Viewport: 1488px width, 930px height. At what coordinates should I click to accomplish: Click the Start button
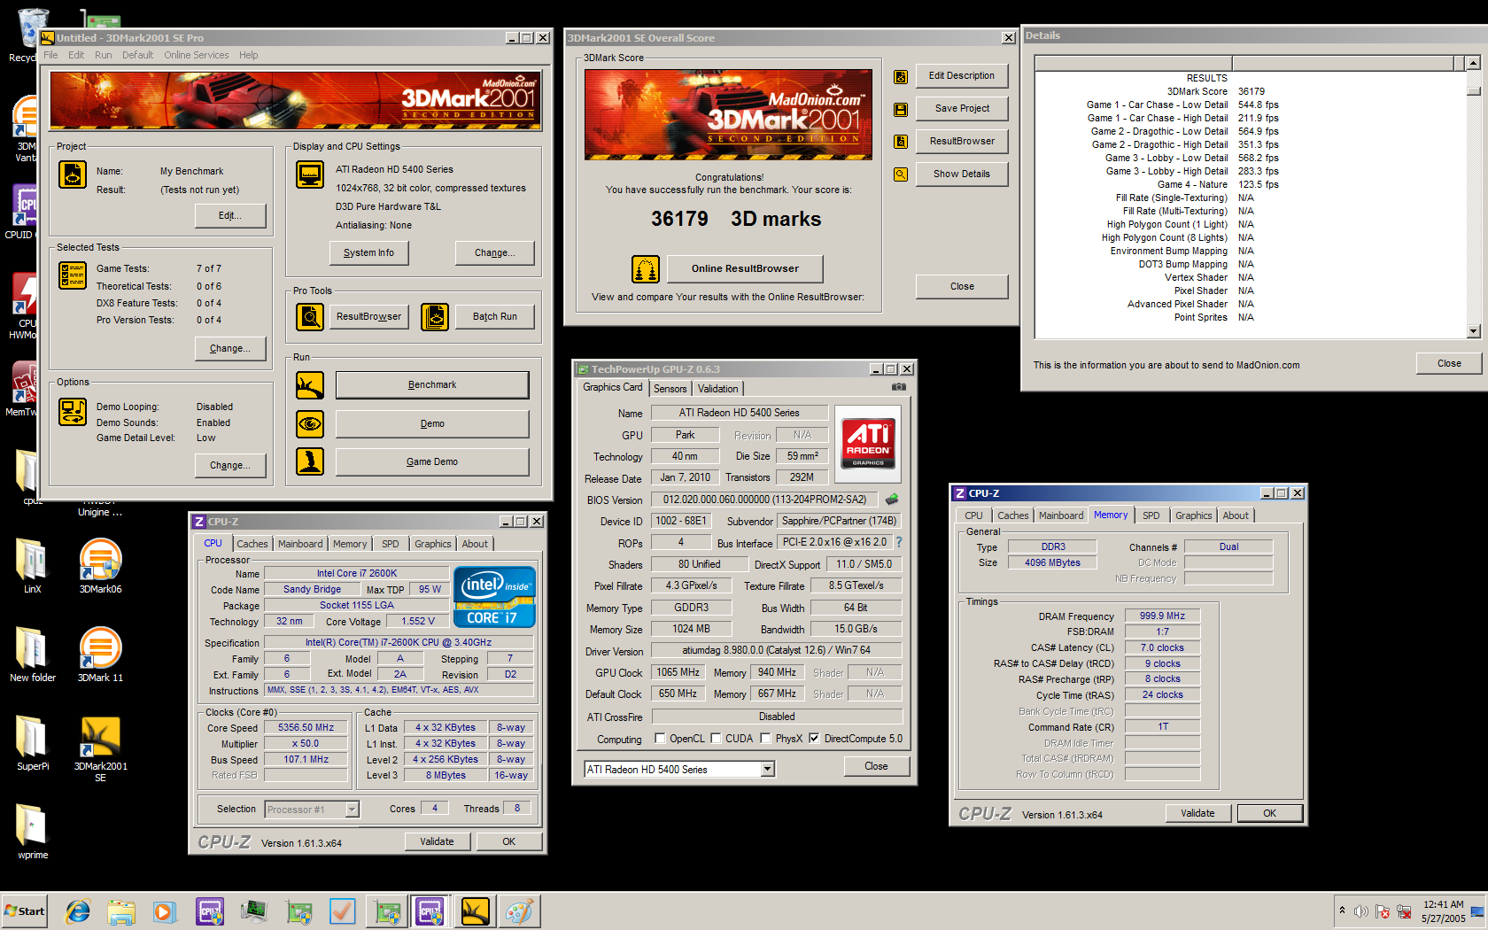click(24, 911)
